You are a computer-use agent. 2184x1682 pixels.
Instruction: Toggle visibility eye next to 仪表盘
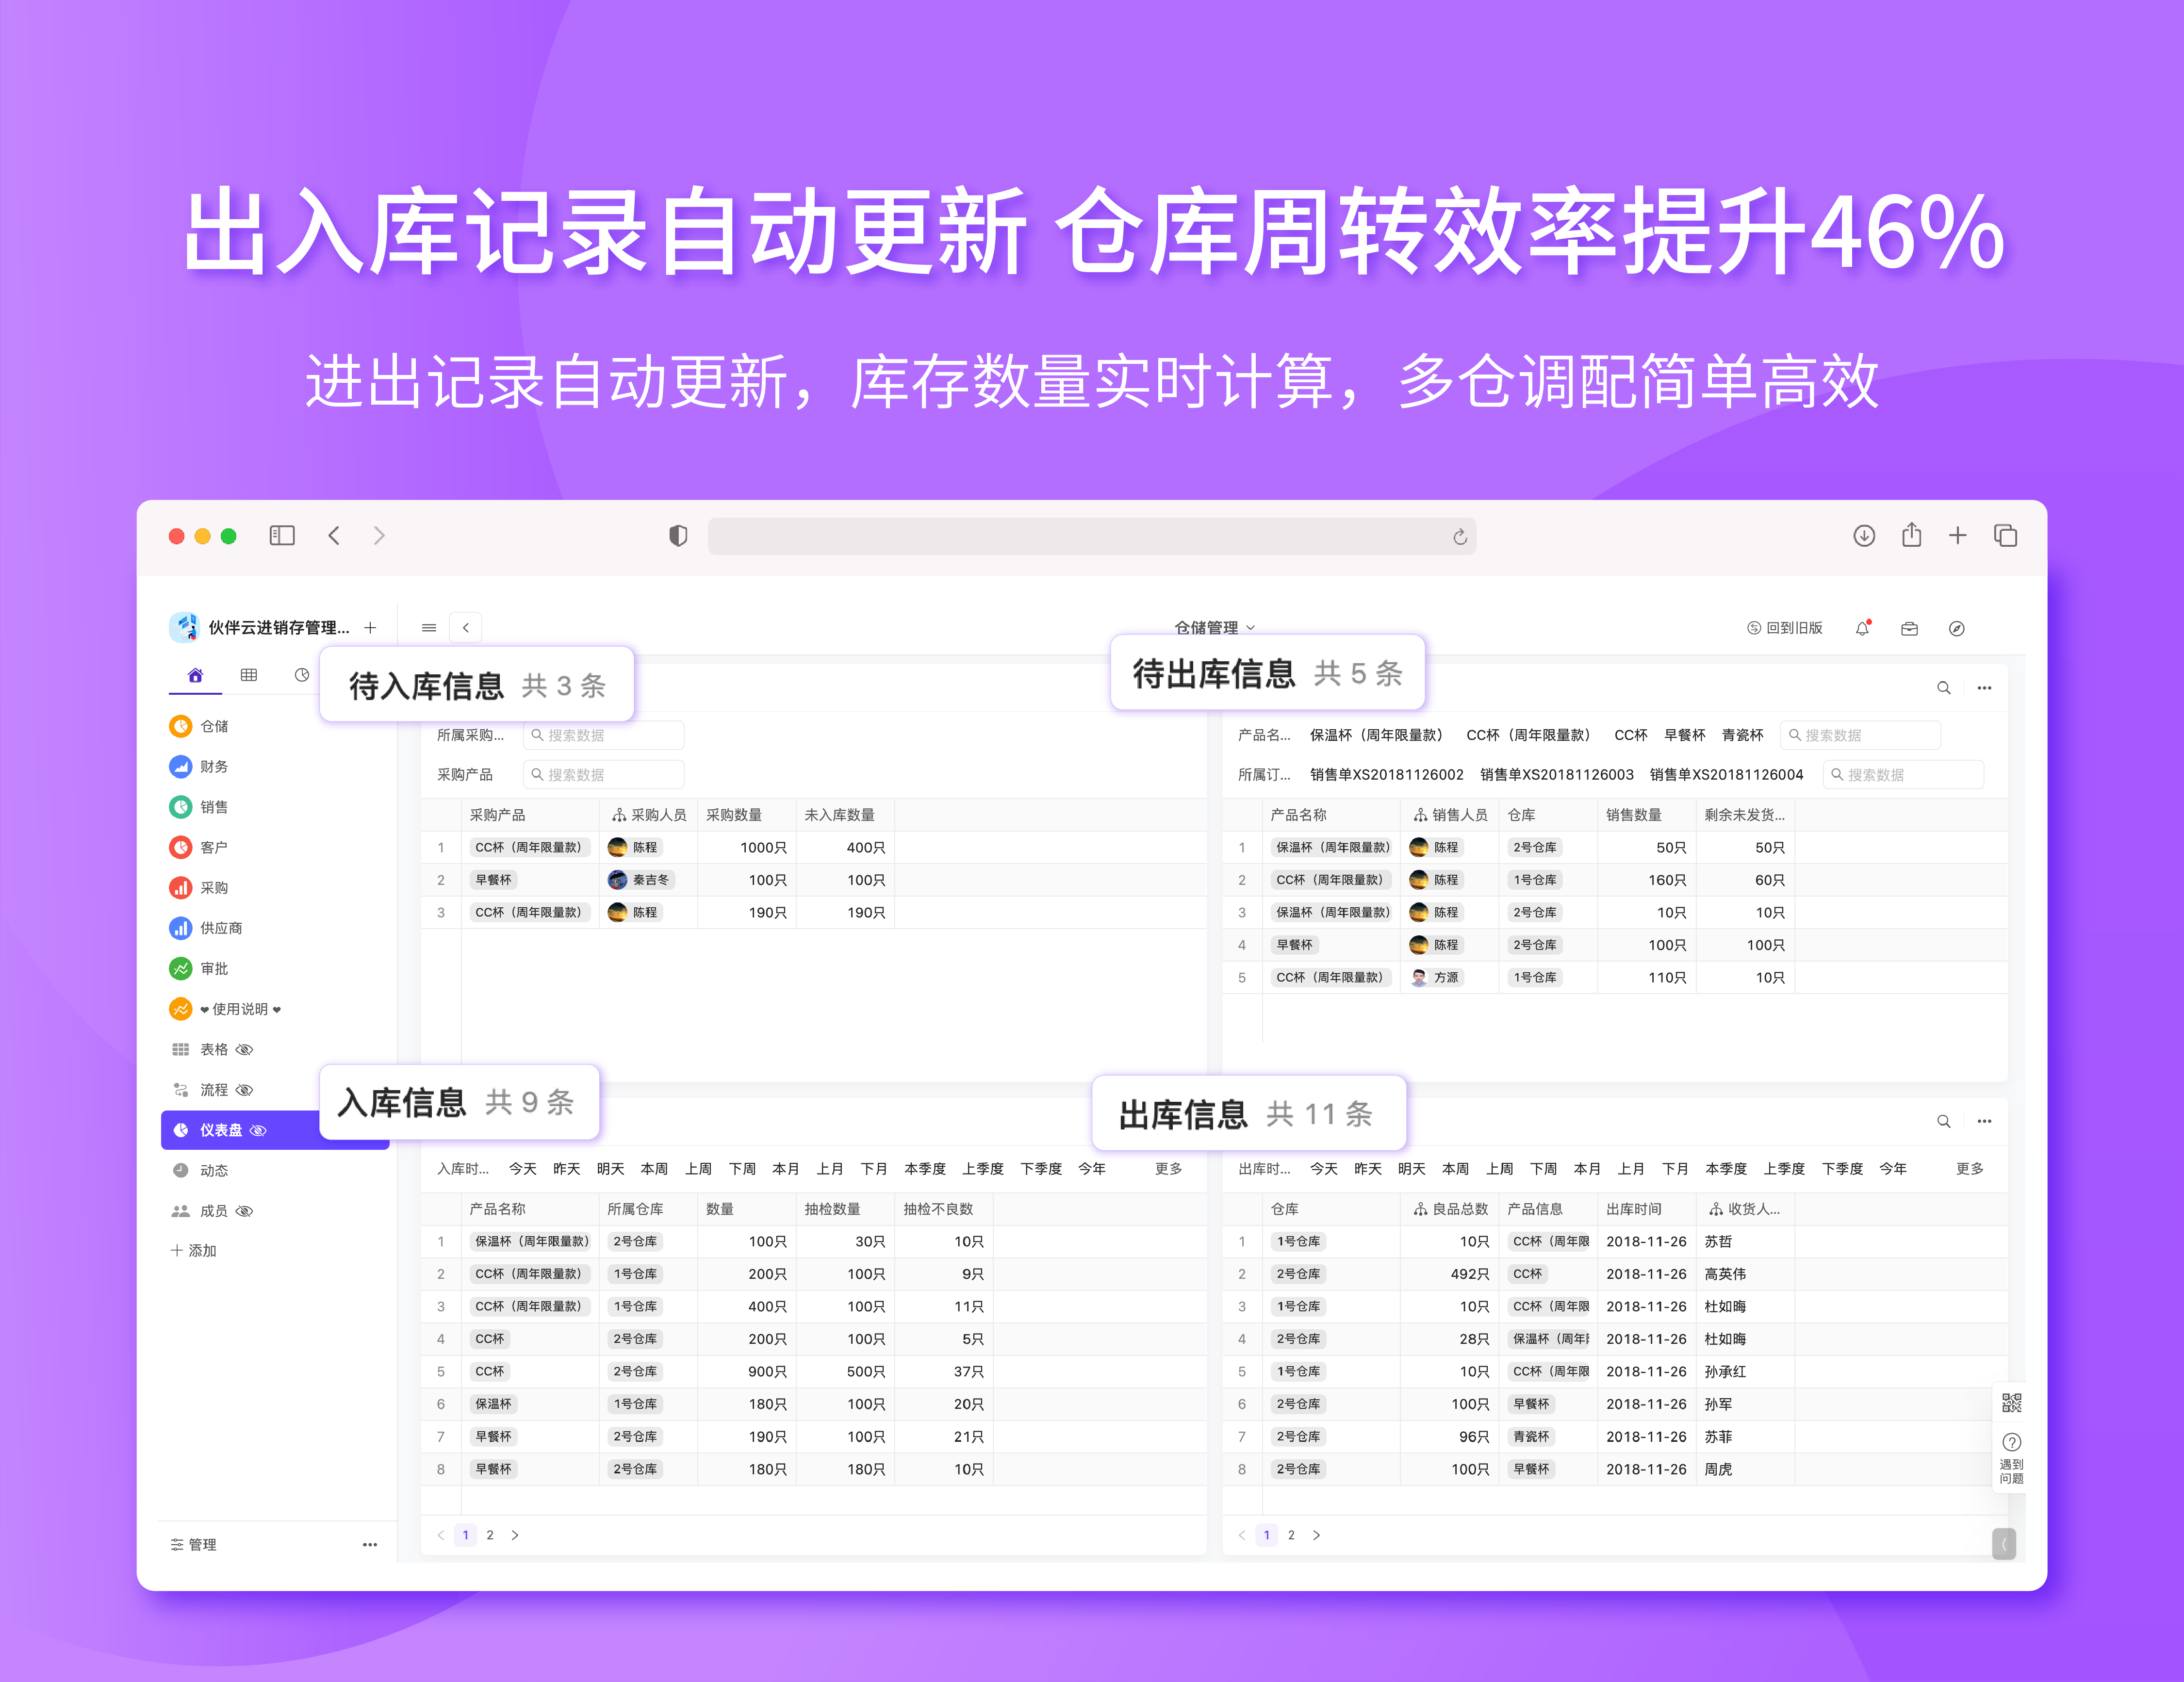(x=258, y=1130)
